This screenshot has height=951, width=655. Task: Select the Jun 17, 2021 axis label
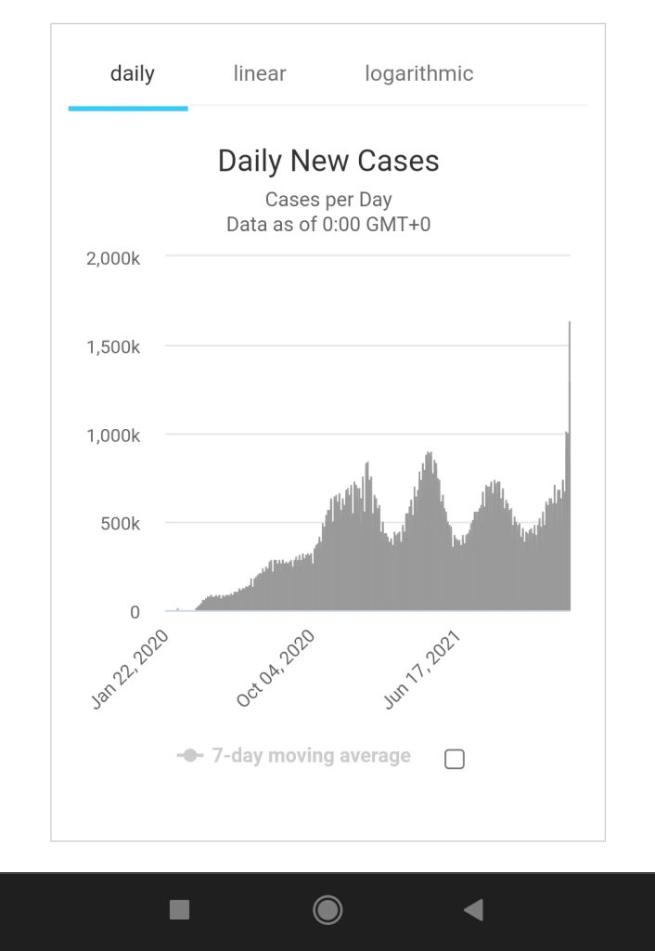pos(422,670)
